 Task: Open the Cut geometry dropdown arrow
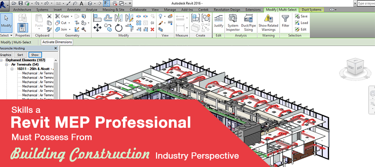pos(69,23)
